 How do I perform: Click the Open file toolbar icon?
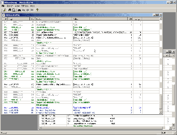click(x=4, y=10)
